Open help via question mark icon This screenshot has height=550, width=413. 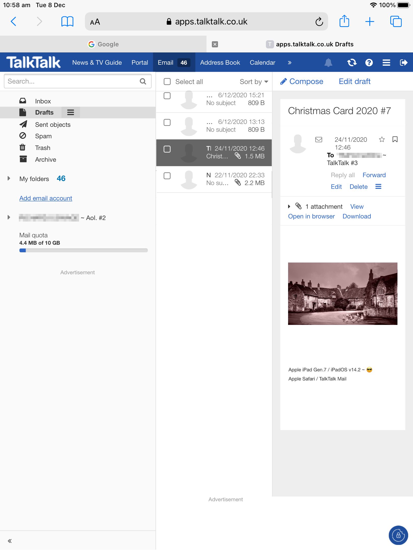[369, 63]
